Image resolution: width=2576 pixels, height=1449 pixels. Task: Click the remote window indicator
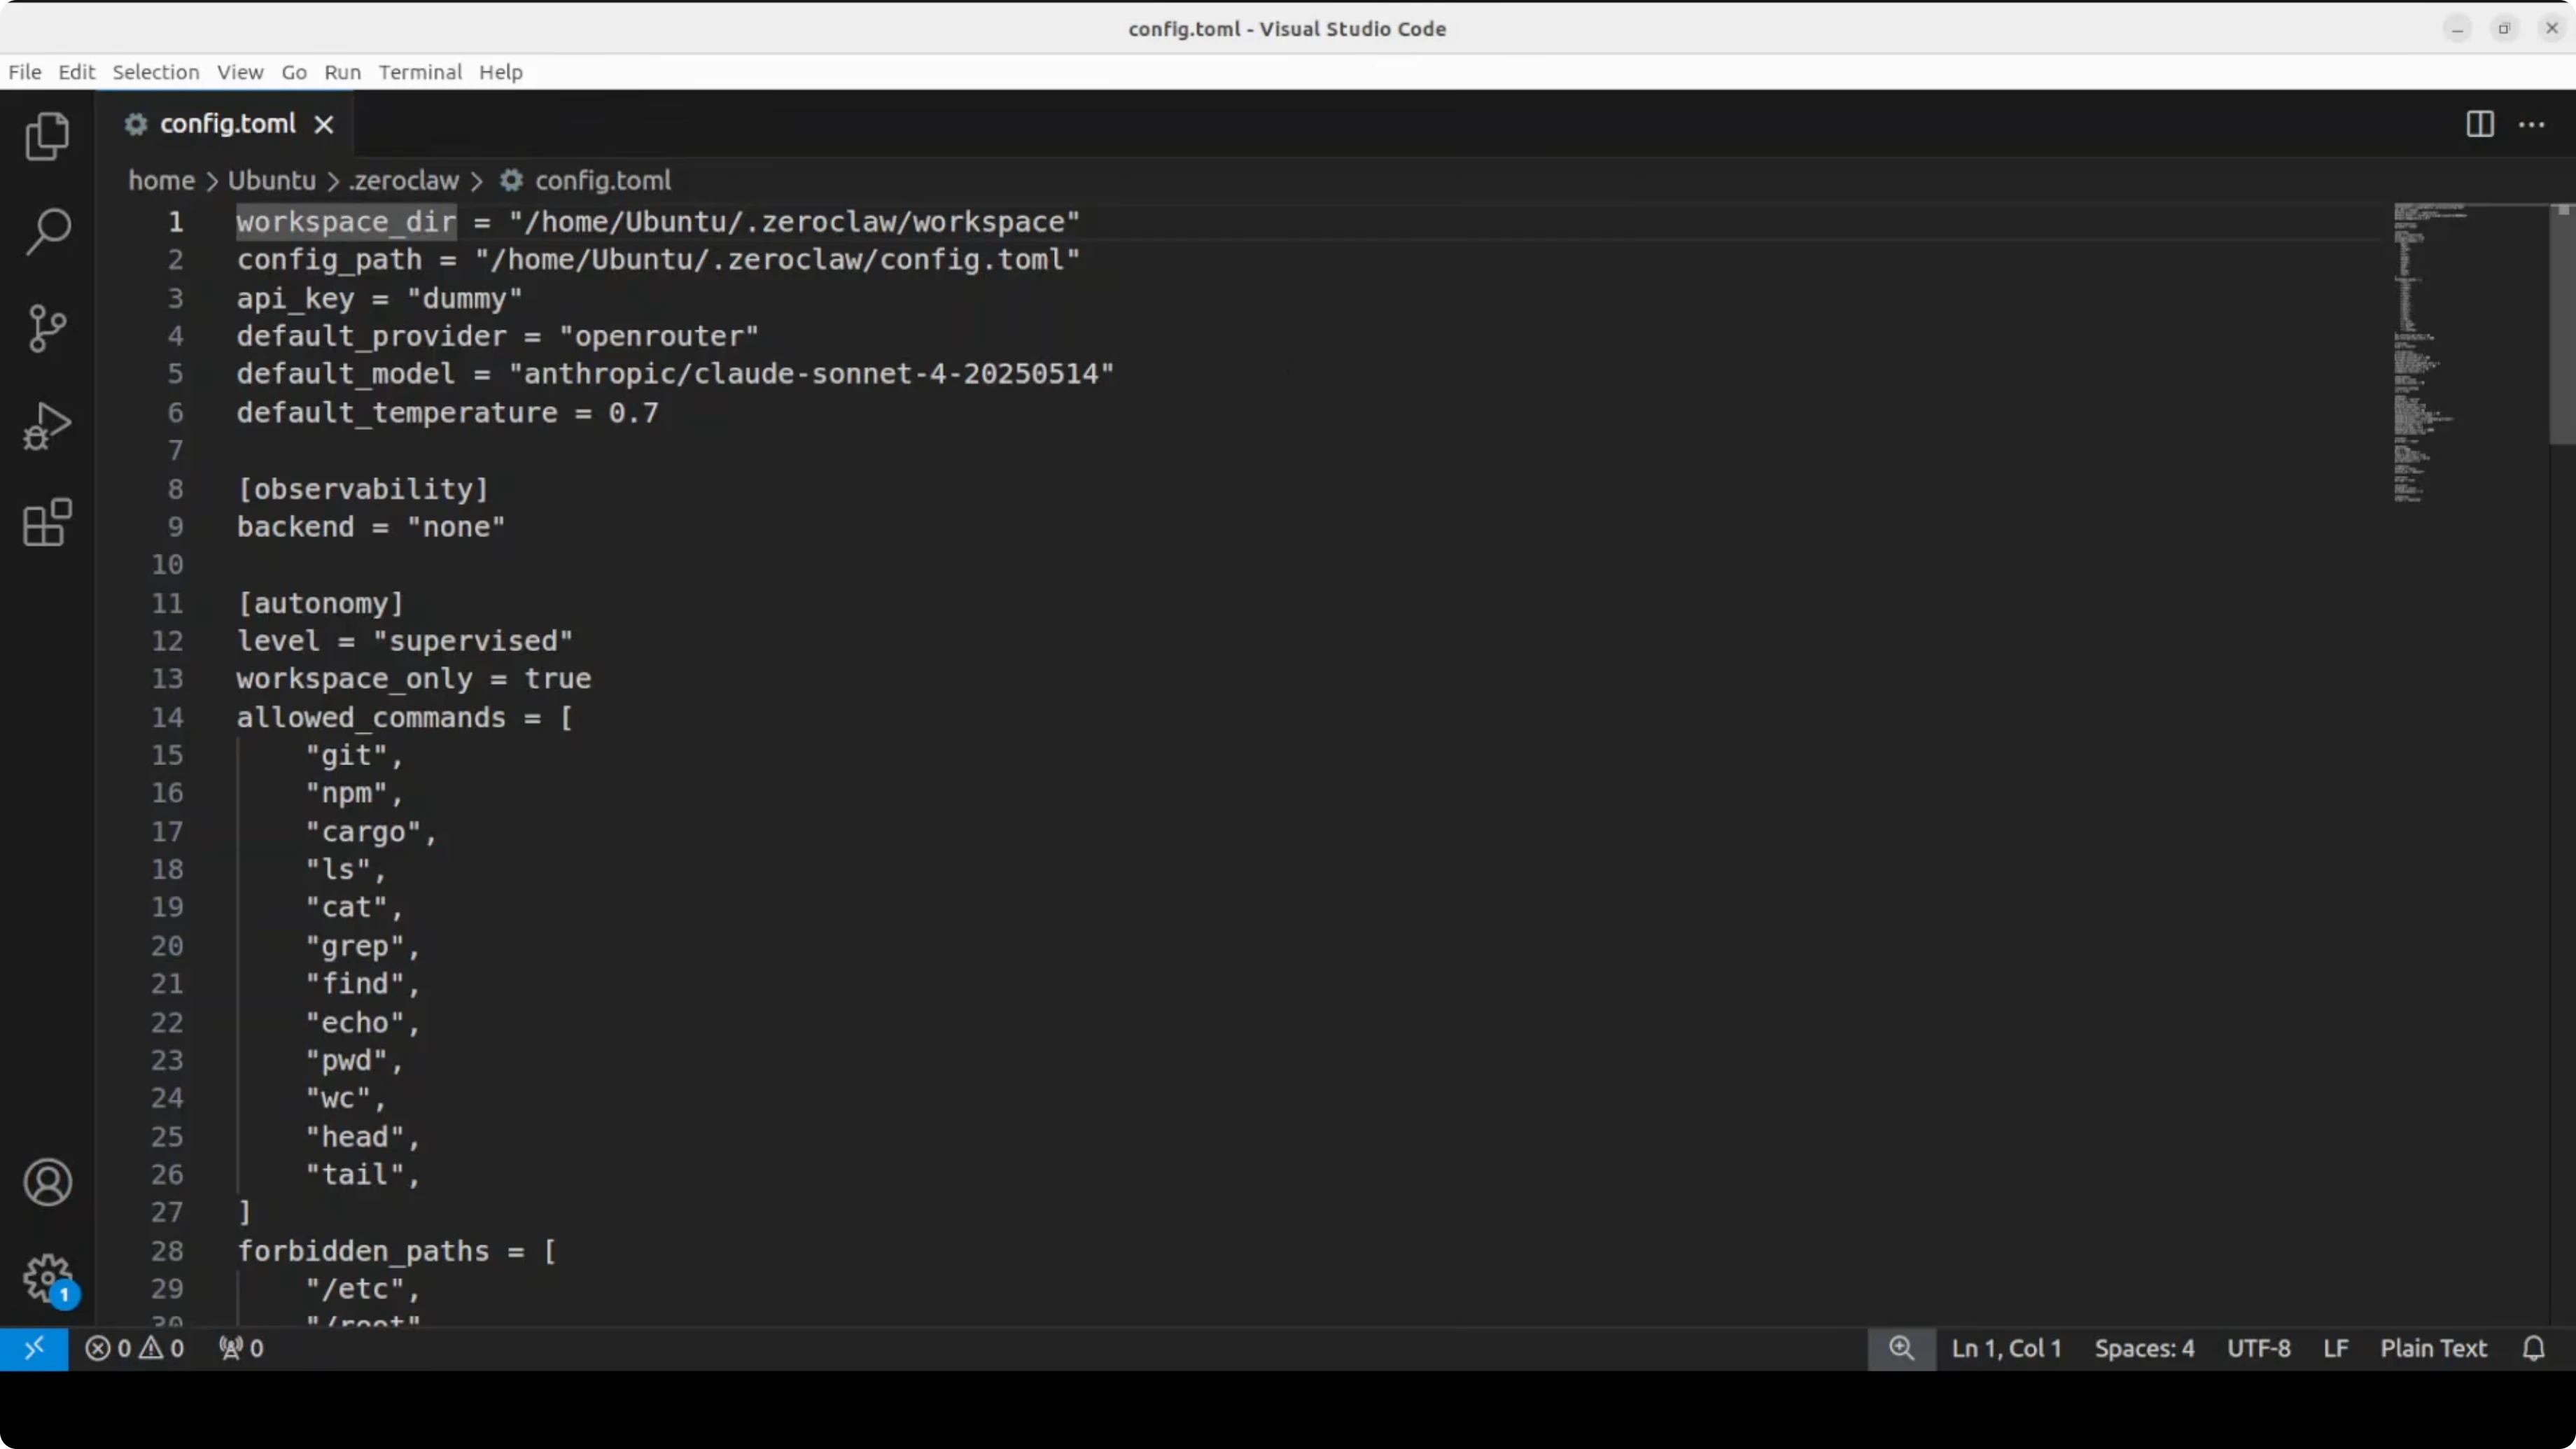coord(34,1348)
